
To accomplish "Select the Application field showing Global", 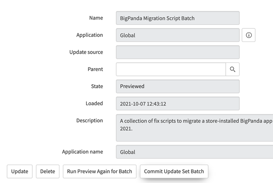I will [177, 35].
